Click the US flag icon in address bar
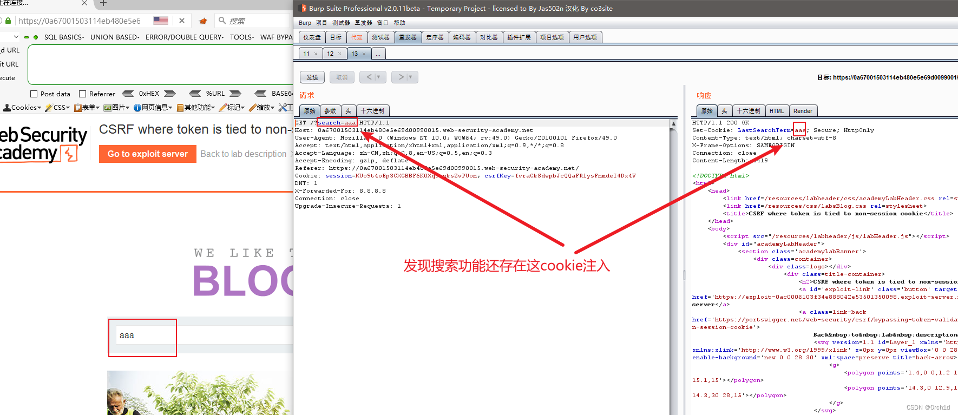The image size is (958, 415). pos(161,21)
